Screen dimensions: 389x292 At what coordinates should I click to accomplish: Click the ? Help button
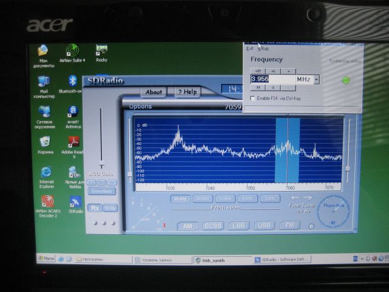click(x=188, y=92)
